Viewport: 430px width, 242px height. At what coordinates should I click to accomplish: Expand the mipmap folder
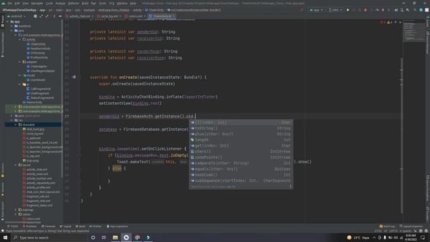click(x=15, y=210)
